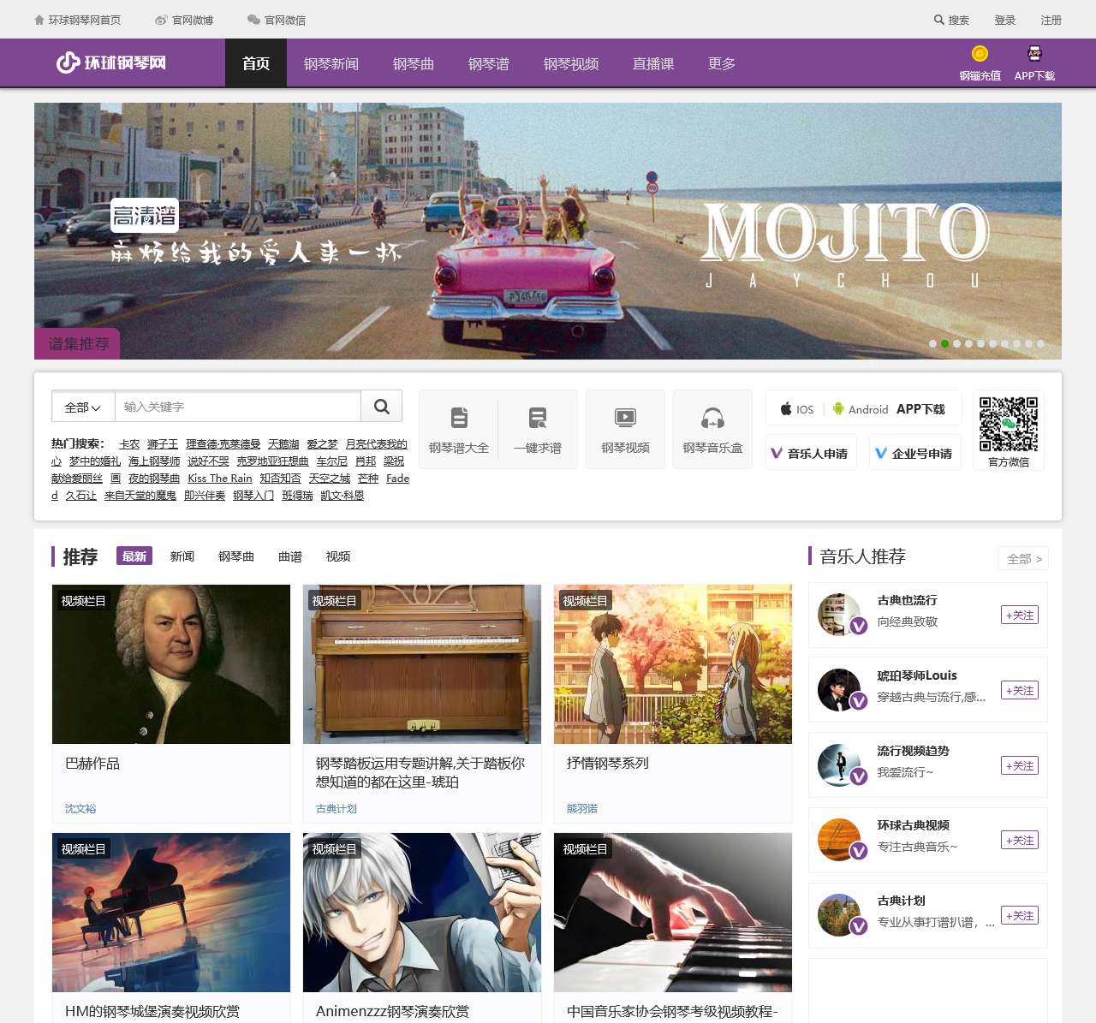Viewport: 1096px width, 1023px height.
Task: Click the 输入关键字 search input field
Action: pyautogui.click(x=237, y=407)
